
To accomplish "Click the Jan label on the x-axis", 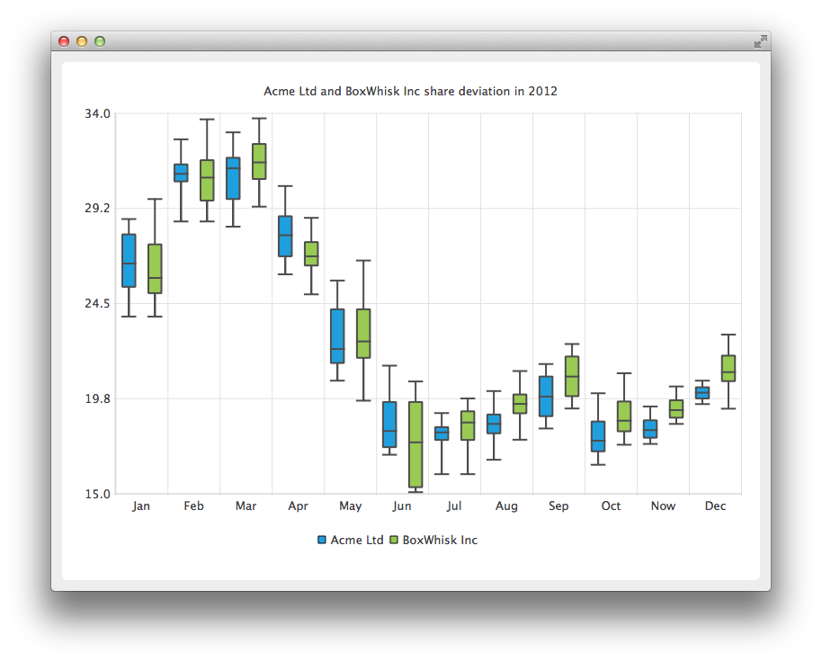I will (x=141, y=505).
